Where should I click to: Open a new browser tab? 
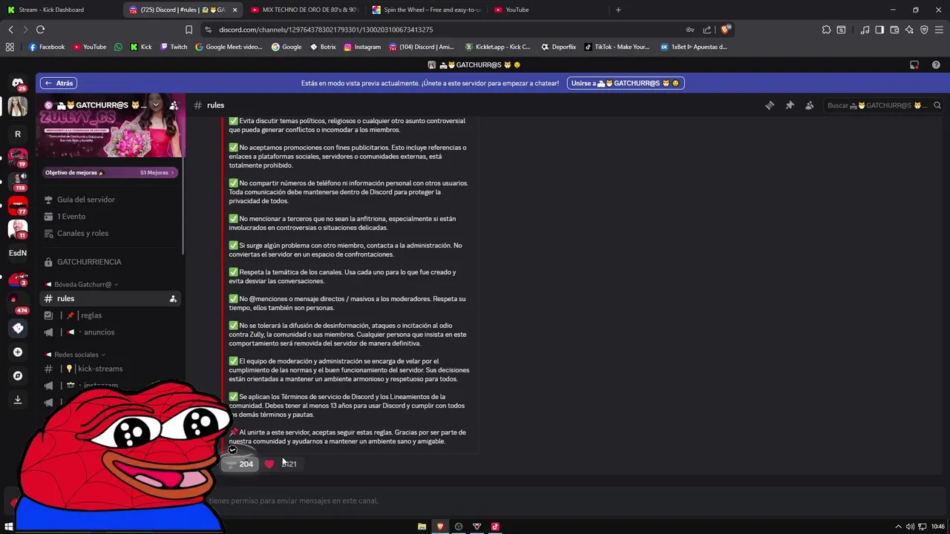pos(618,10)
